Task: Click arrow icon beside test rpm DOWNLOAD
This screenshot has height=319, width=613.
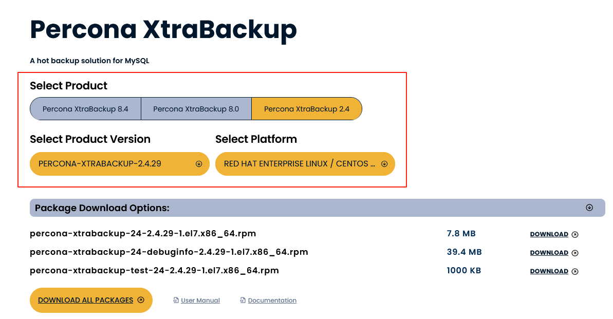Action: 575,271
